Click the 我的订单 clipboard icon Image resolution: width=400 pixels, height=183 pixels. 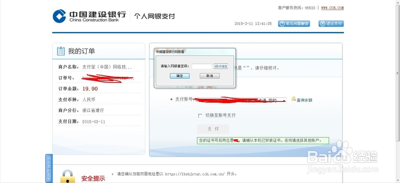tap(61, 51)
